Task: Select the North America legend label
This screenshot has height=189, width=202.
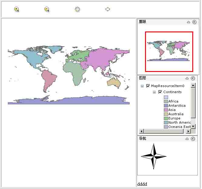Action: (x=180, y=122)
